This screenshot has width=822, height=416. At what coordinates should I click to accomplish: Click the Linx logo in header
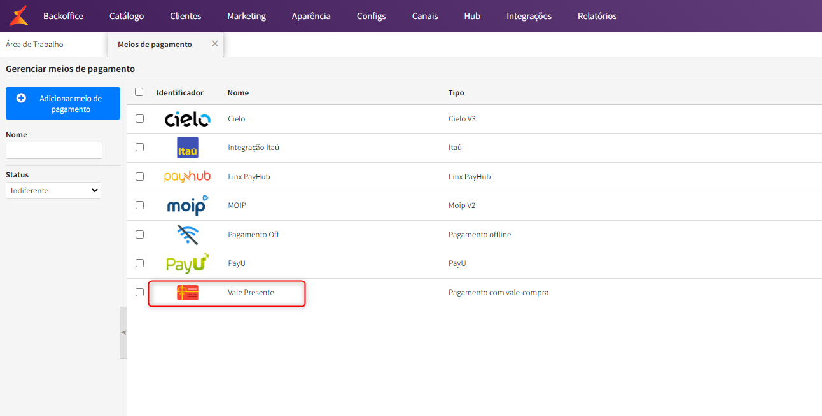[x=19, y=16]
